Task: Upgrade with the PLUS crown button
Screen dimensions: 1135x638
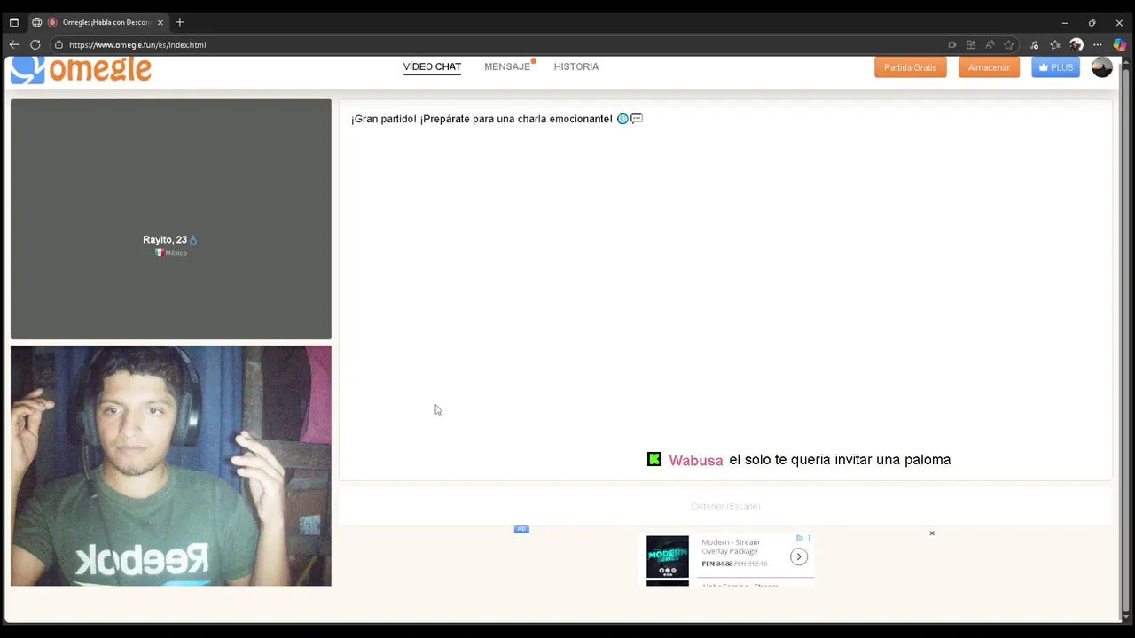Action: click(x=1055, y=67)
